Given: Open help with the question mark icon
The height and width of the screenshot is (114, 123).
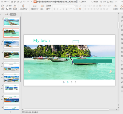Looking at the screenshot, I should click(x=116, y=2).
